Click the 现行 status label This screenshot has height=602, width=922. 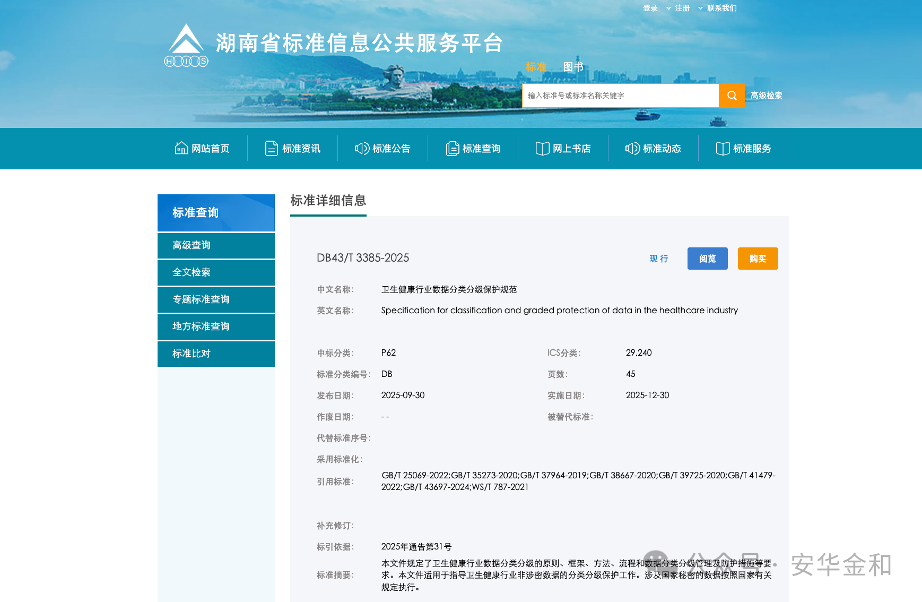coord(659,259)
